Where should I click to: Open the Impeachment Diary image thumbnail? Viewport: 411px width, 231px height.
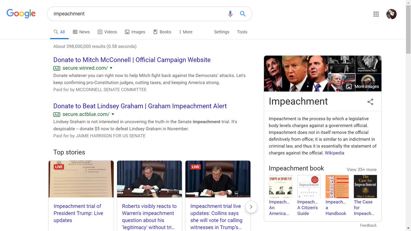[x=368, y=64]
